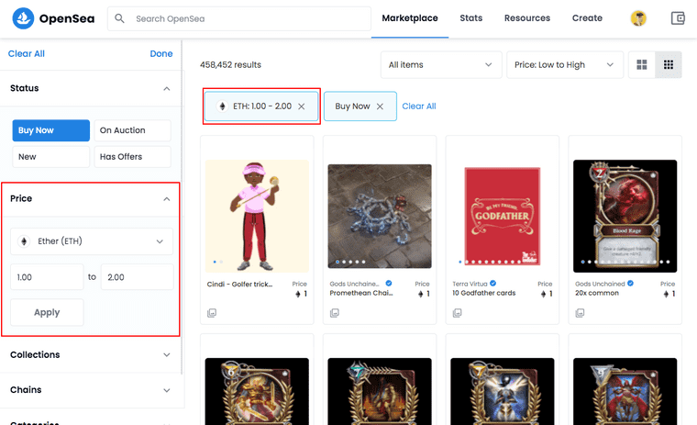The width and height of the screenshot is (697, 425).
Task: Remove the ETH 1.00 - 2.00 filter chip
Action: tap(302, 106)
